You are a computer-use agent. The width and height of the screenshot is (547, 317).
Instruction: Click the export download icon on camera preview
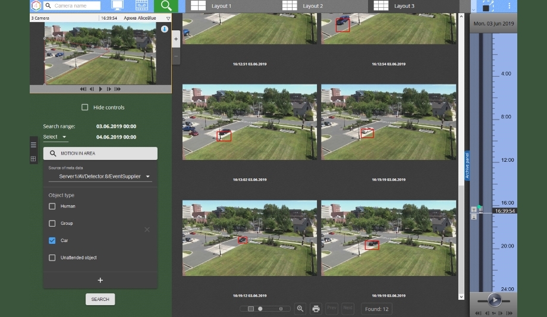pos(164,29)
